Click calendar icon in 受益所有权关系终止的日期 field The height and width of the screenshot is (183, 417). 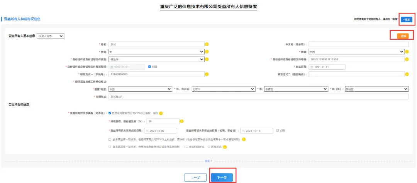point(243,131)
